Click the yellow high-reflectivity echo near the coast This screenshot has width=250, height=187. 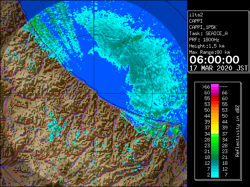164,126
